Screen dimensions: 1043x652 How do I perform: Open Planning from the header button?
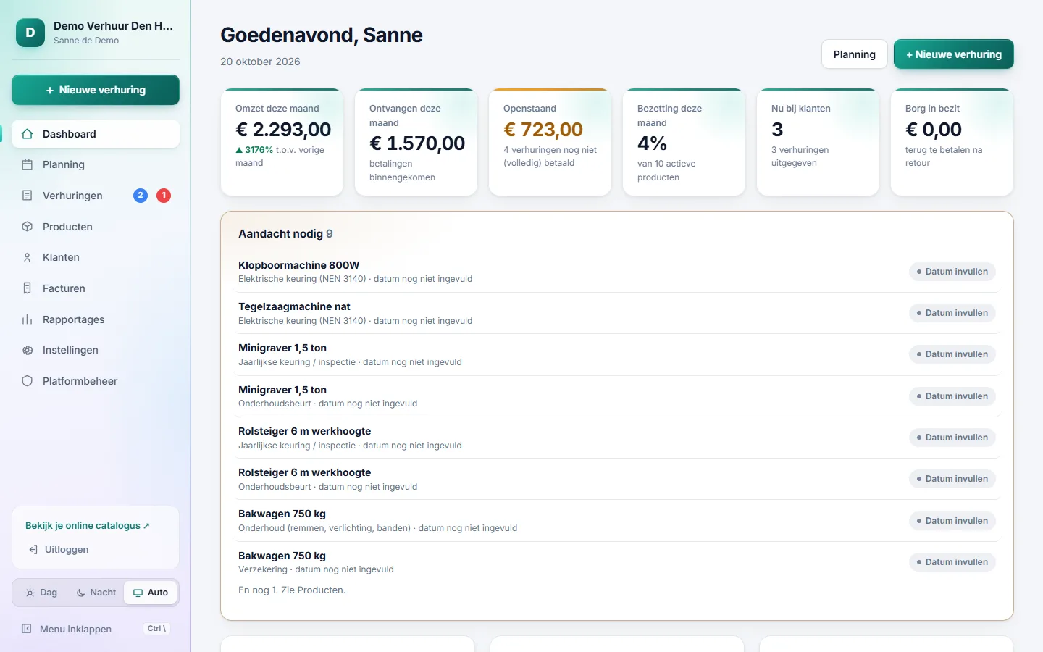(x=855, y=54)
